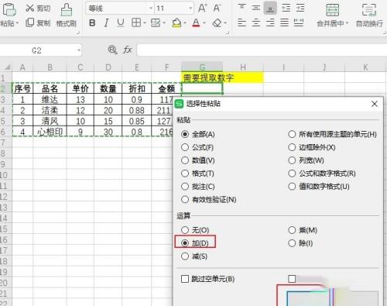Click into the formula bar input

tap(262, 50)
